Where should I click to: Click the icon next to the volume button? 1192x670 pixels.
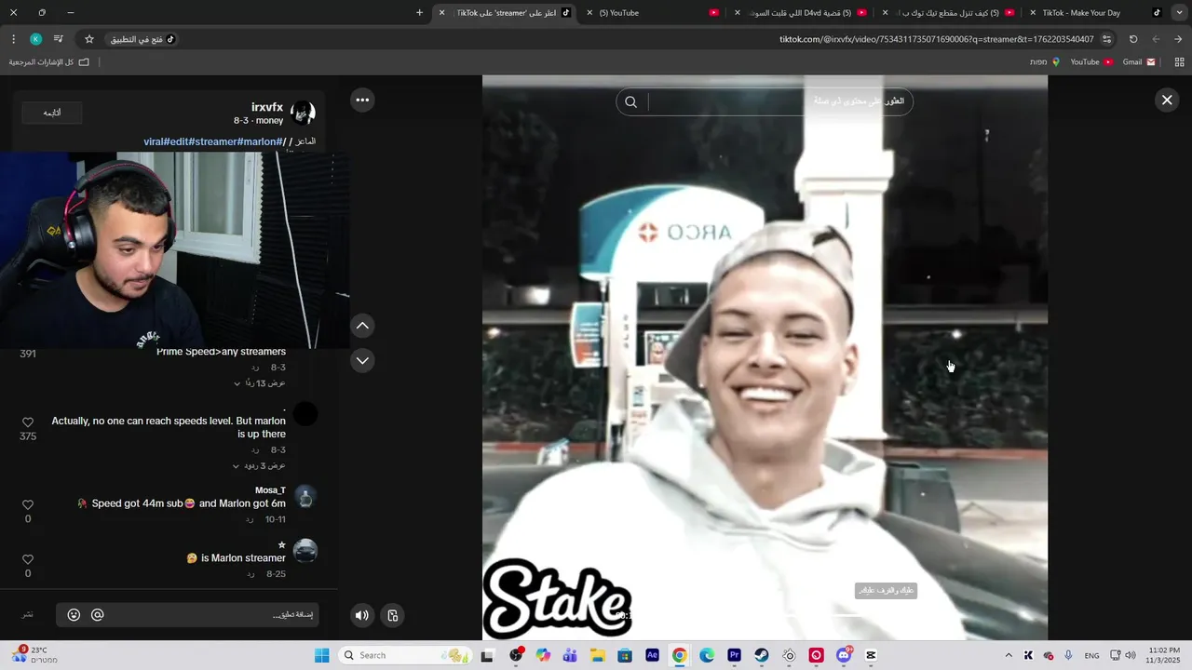click(392, 615)
